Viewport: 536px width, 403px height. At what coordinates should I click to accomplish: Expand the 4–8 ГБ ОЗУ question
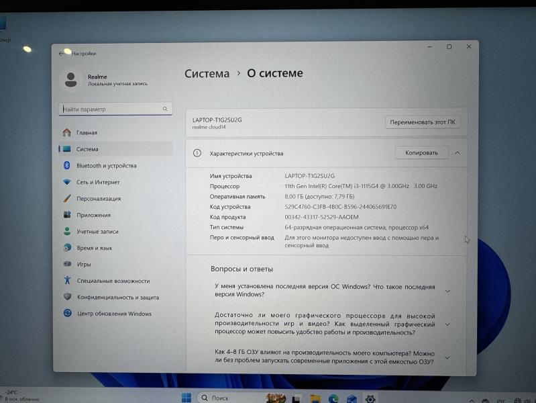coord(447,357)
